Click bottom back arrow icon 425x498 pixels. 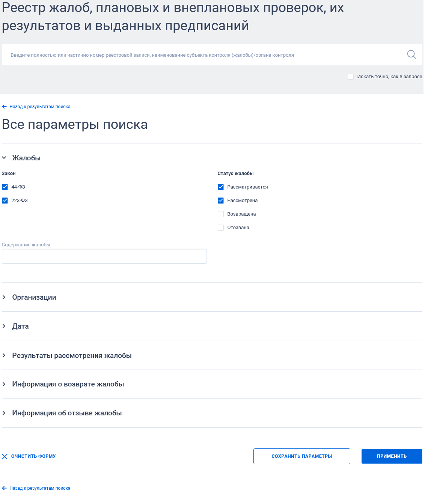[5, 488]
